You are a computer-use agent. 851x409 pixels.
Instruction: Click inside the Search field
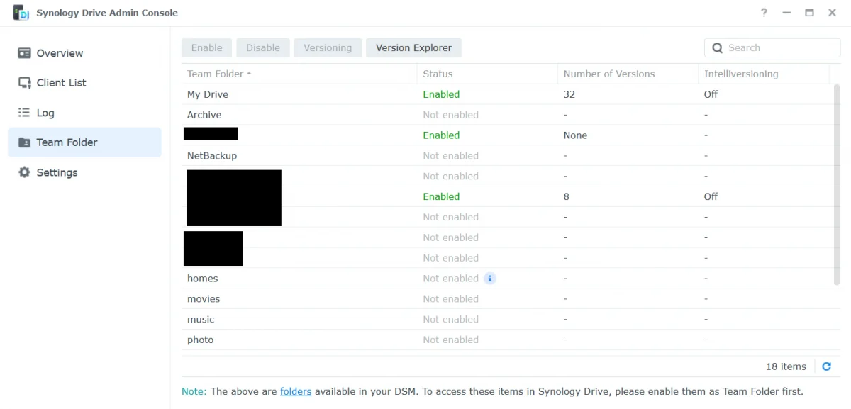click(x=773, y=47)
